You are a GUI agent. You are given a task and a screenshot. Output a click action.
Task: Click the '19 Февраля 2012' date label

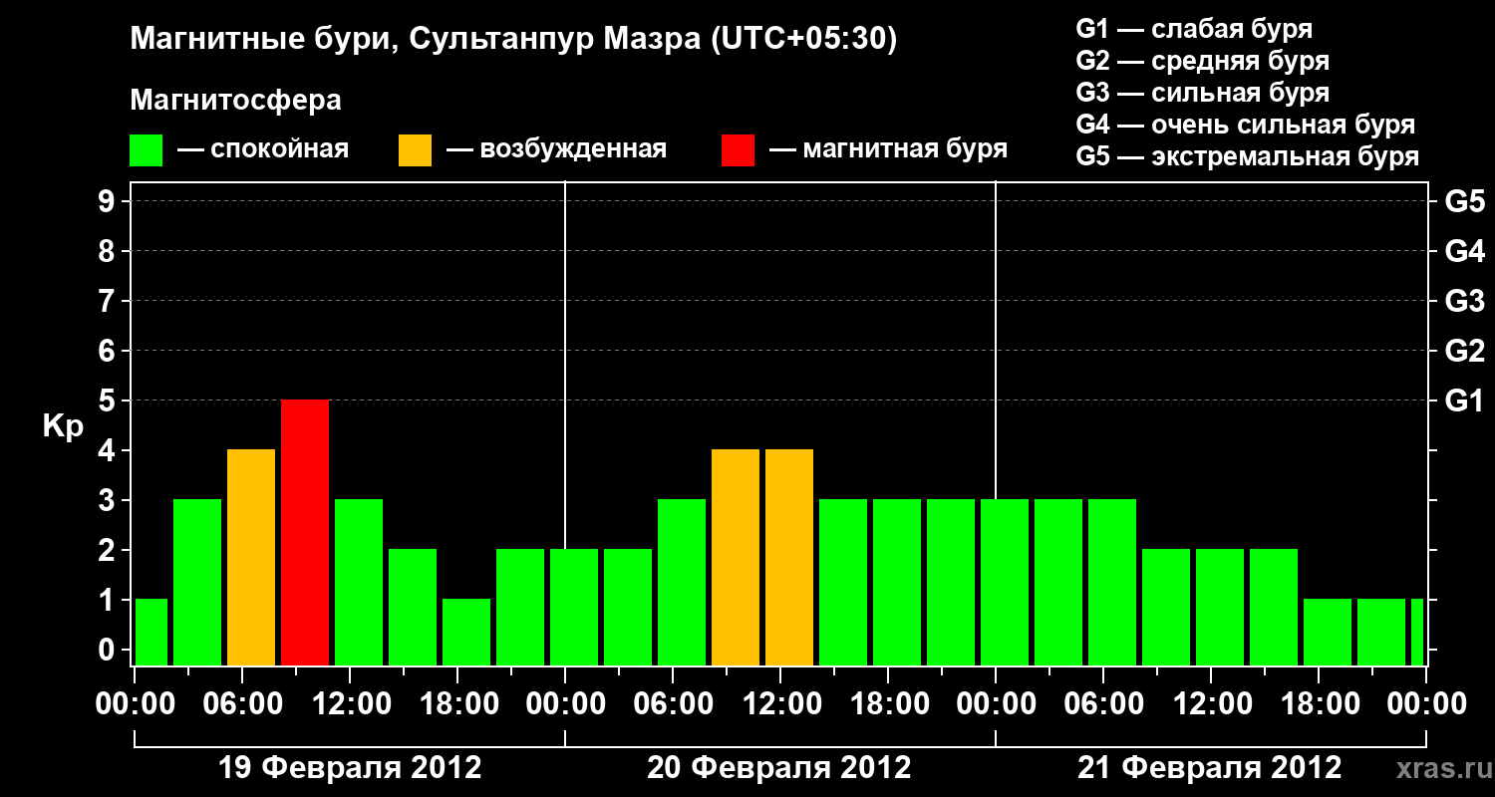click(x=350, y=768)
